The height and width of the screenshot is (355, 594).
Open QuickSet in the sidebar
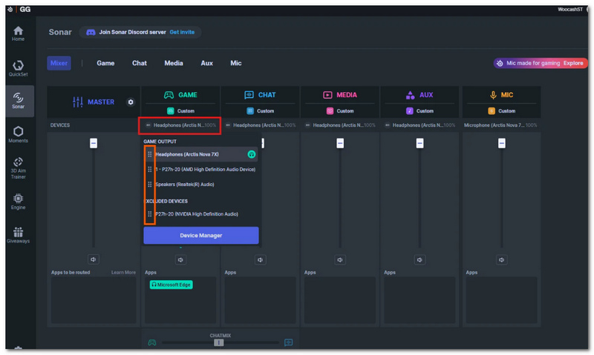(x=18, y=68)
